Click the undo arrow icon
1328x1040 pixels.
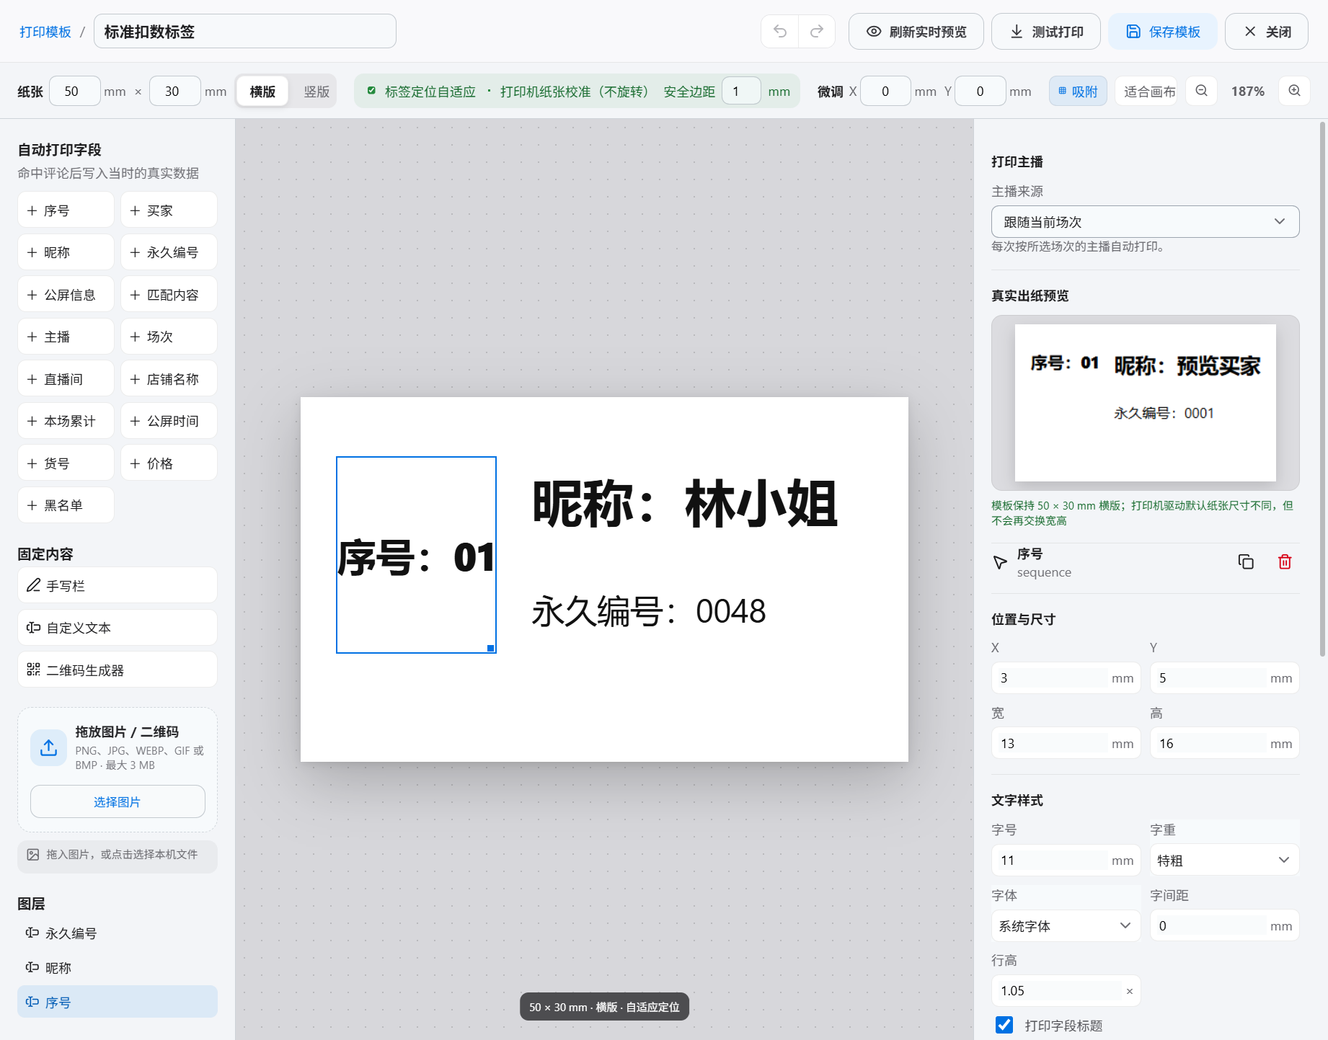(780, 31)
